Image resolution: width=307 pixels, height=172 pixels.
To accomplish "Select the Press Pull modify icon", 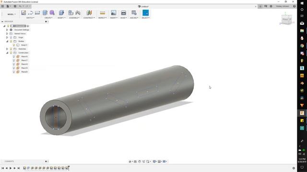I will coord(61,13).
